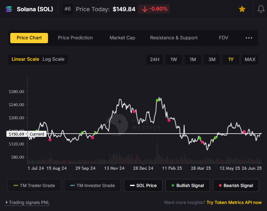Click the red down-arrow price change badge
Image resolution: width=267 pixels, height=211 pixels.
click(154, 9)
